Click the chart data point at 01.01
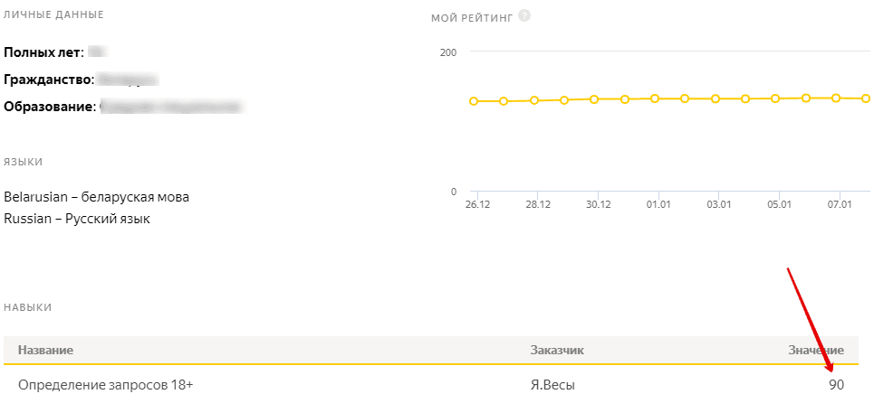The width and height of the screenshot is (874, 413). (x=655, y=99)
